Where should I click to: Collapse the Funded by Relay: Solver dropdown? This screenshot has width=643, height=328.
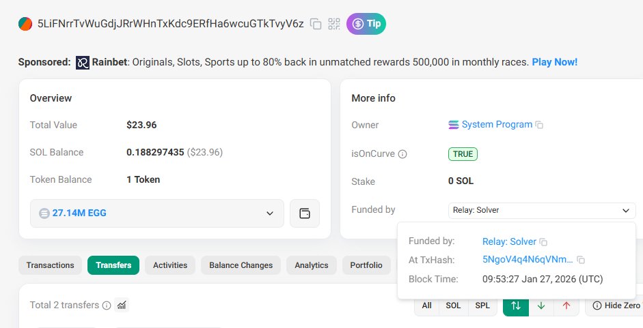tap(626, 211)
